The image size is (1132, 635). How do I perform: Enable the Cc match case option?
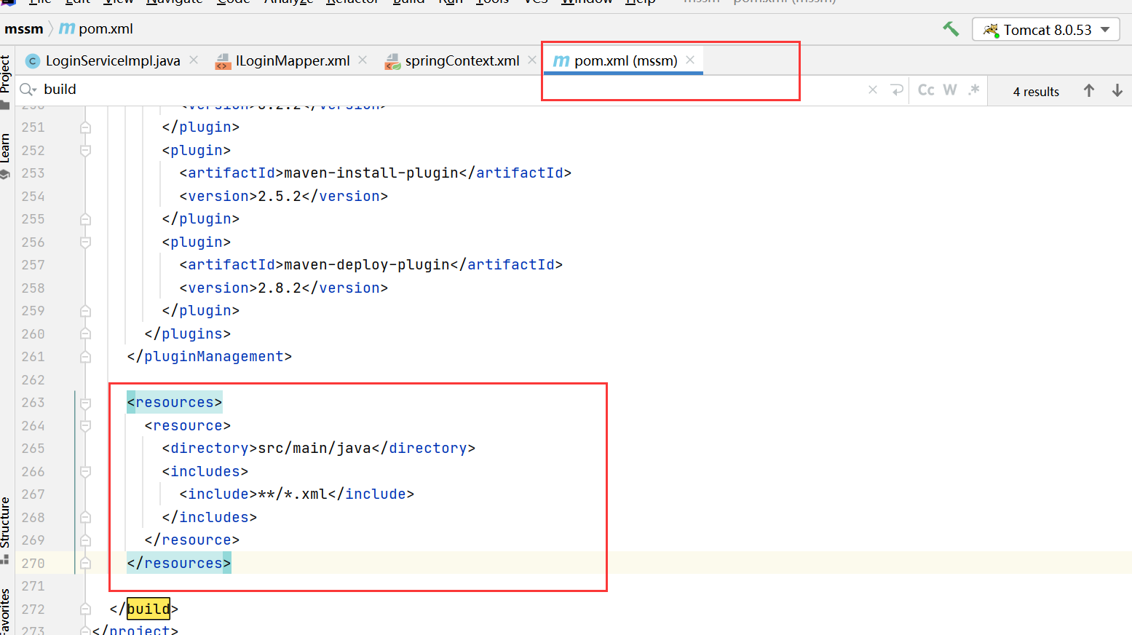coord(925,90)
